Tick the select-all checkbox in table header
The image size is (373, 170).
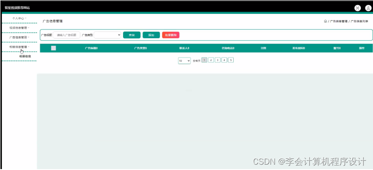point(53,48)
